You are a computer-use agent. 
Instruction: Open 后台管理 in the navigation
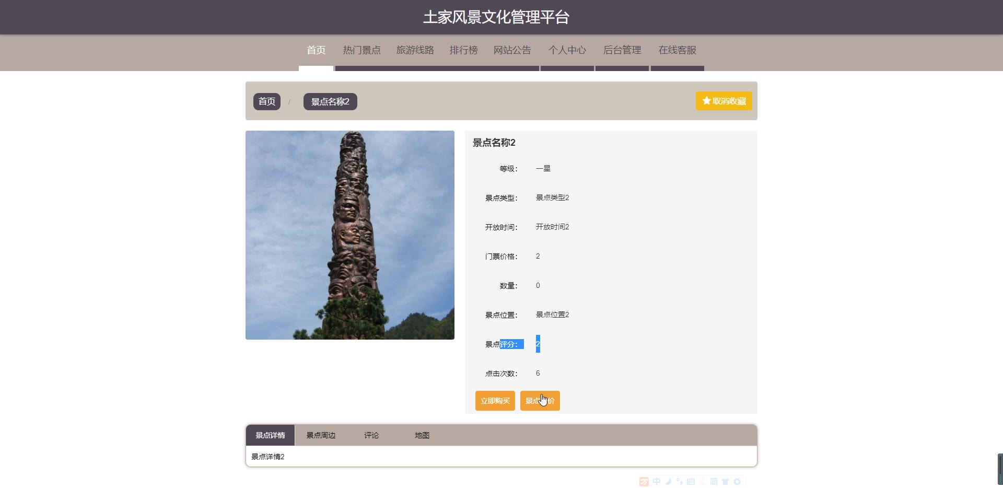tap(622, 50)
